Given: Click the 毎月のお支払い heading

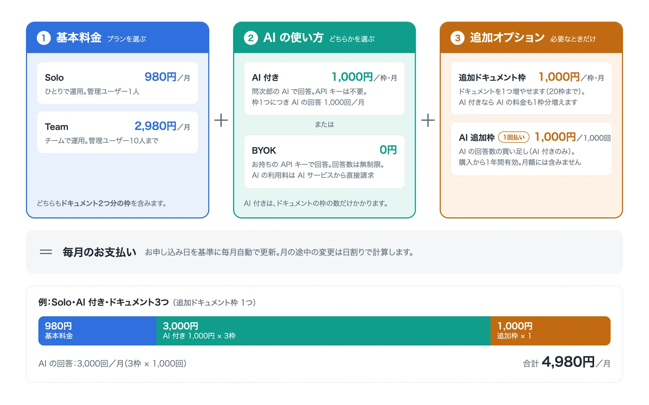Looking at the screenshot, I should tap(99, 252).
